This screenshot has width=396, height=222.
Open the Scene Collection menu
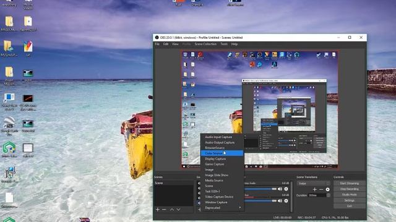pyautogui.click(x=205, y=44)
